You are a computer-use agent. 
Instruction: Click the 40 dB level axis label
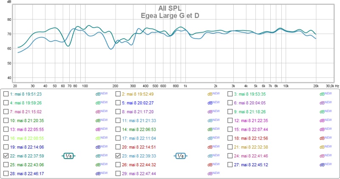point(9,78)
